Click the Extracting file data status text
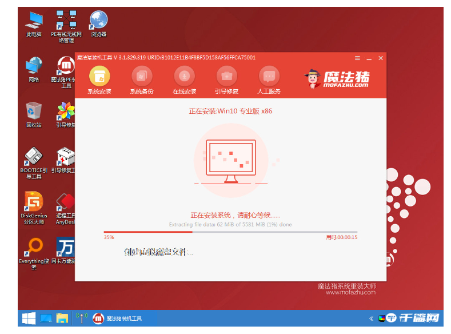The image size is (451, 334). [230, 224]
